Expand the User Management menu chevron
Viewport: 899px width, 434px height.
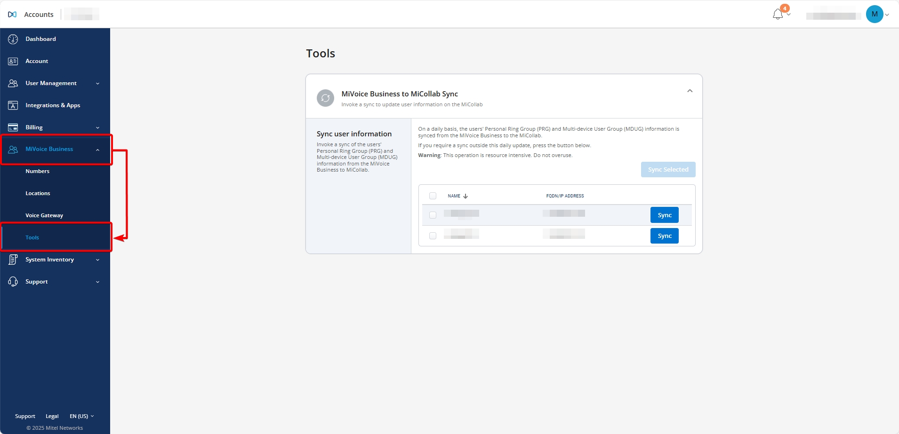click(98, 84)
